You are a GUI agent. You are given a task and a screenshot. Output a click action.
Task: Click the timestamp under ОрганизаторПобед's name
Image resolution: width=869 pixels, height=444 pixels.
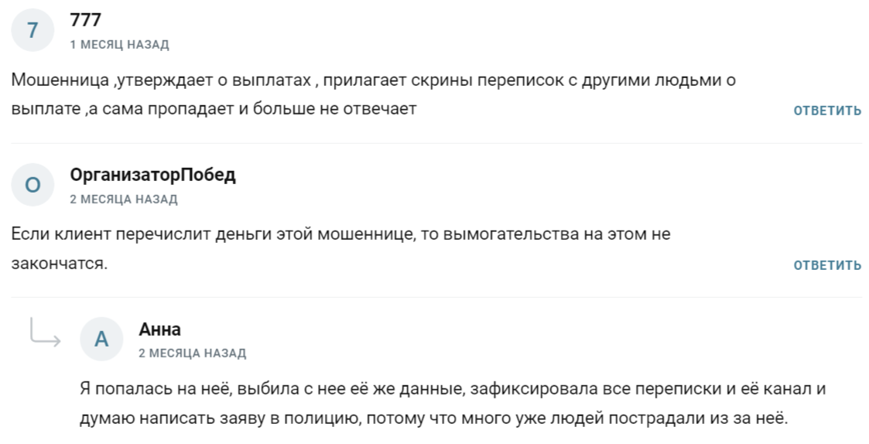click(x=124, y=199)
